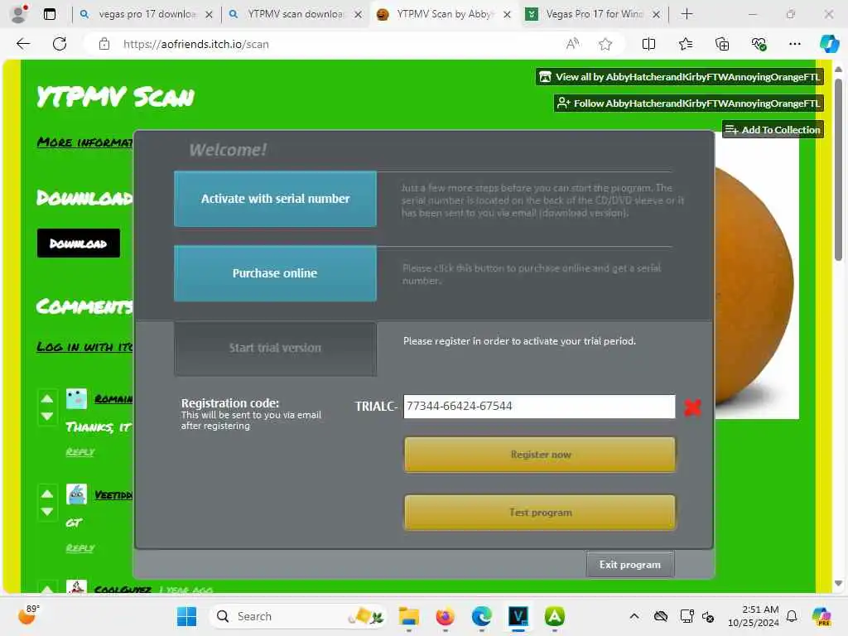Click the registration code input field
Viewport: 848px width, 636px height.
539,406
